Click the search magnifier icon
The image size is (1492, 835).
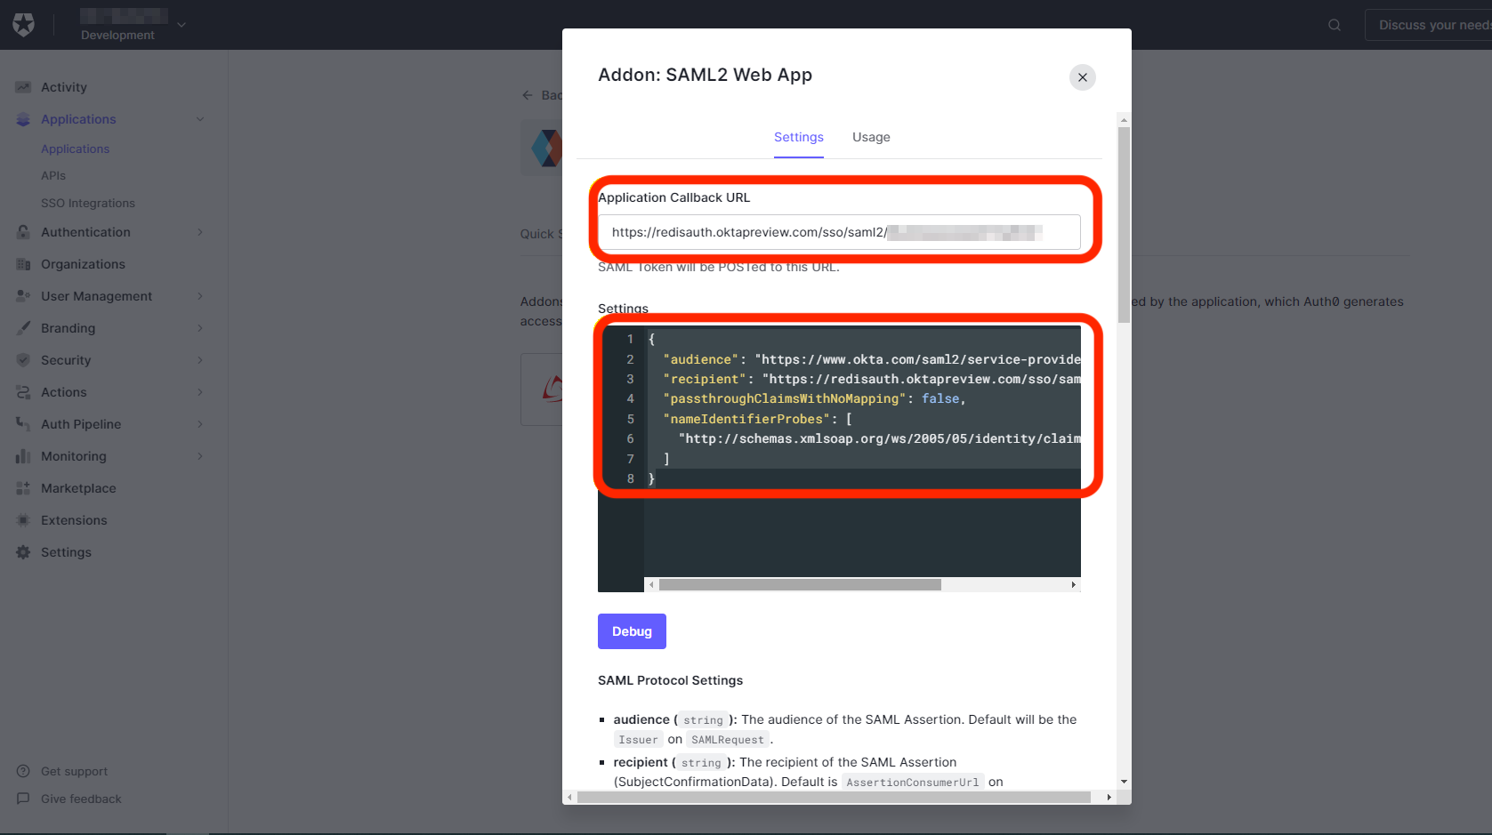1335,25
